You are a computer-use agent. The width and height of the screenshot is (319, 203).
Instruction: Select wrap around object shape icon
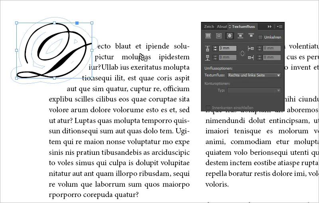(x=230, y=36)
